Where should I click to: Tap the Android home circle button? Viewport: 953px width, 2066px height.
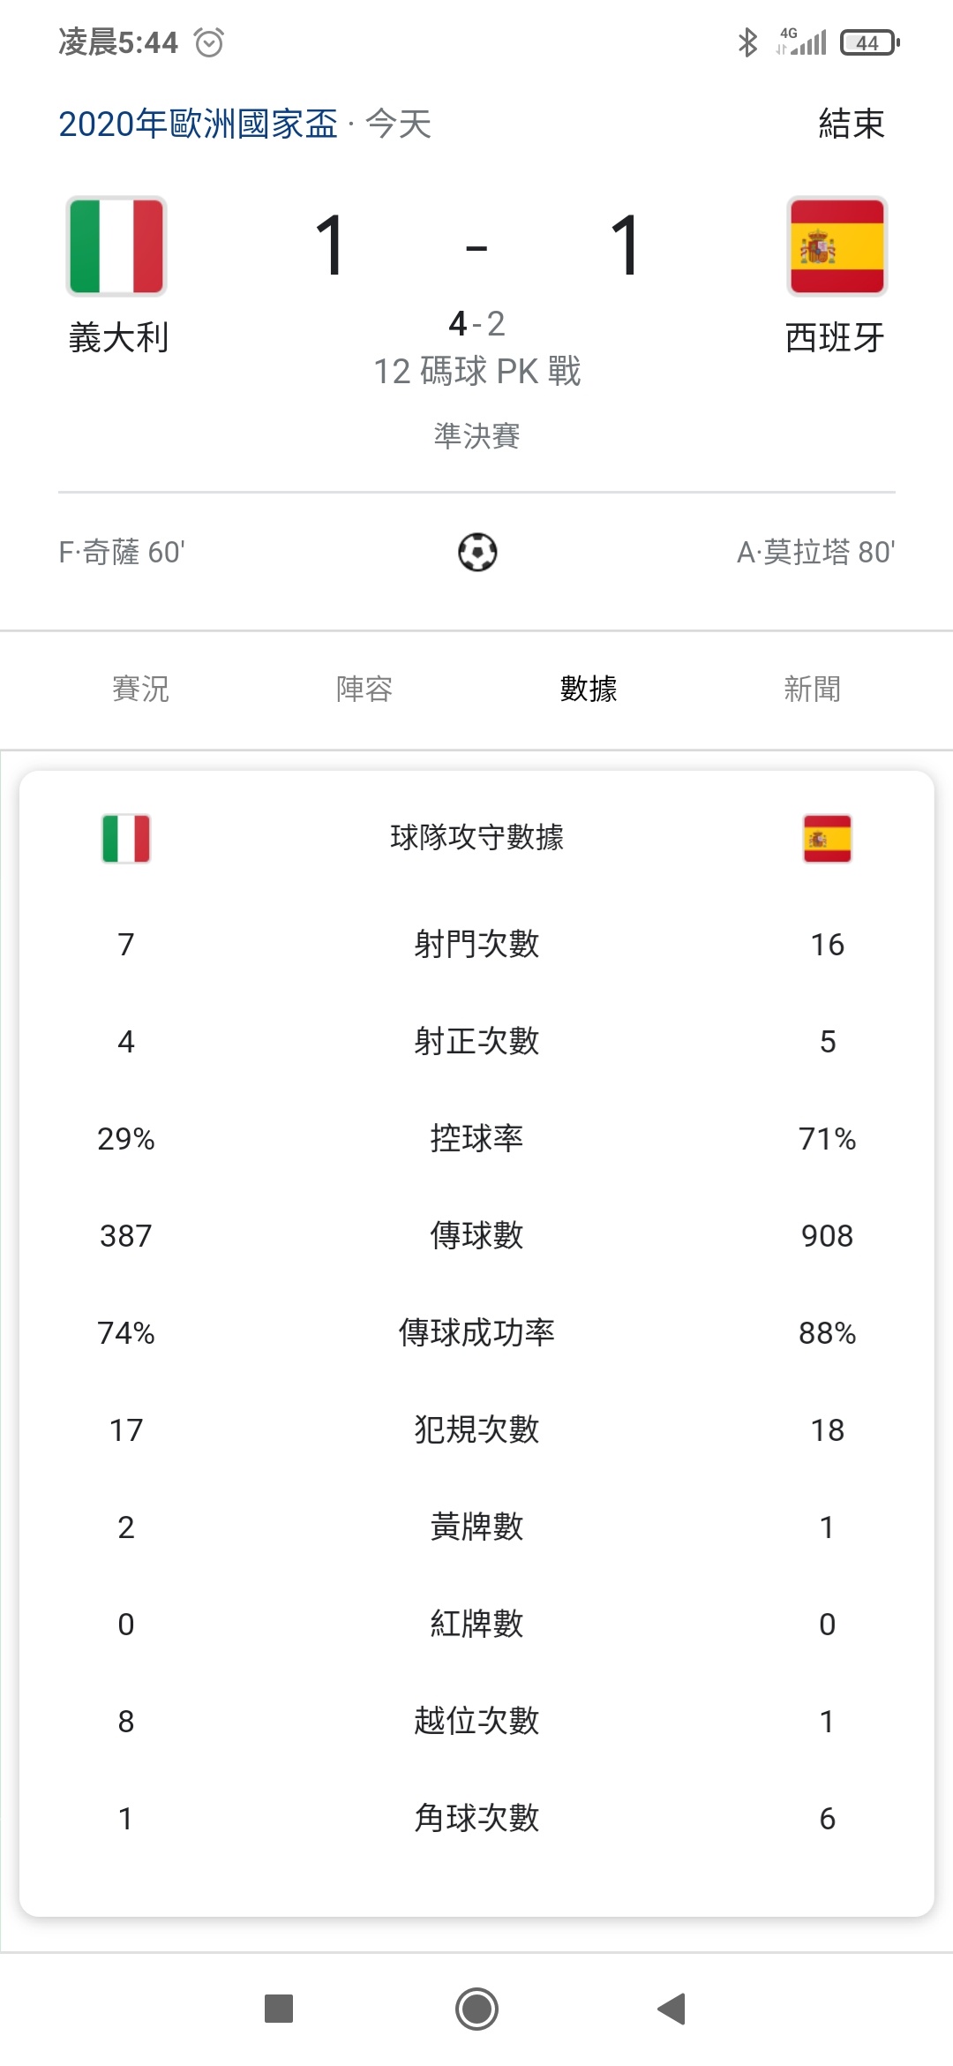(x=476, y=2009)
